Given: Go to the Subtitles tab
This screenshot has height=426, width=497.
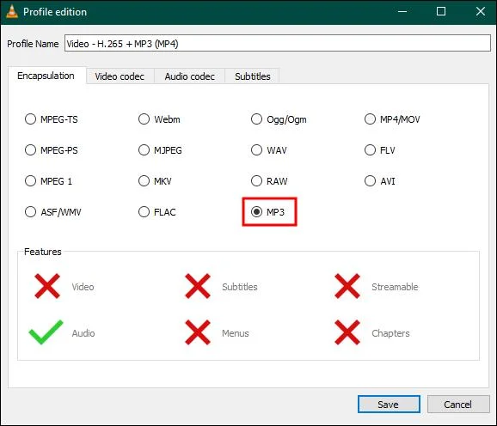Looking at the screenshot, I should pos(252,76).
